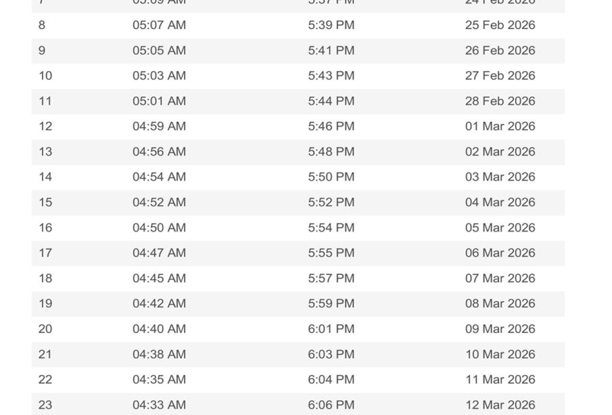
Task: Select the 01 Mar 2026 date cell
Action: tap(500, 127)
